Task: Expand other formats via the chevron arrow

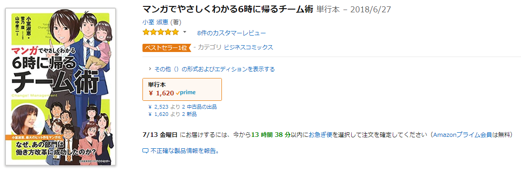Action: click(151, 69)
